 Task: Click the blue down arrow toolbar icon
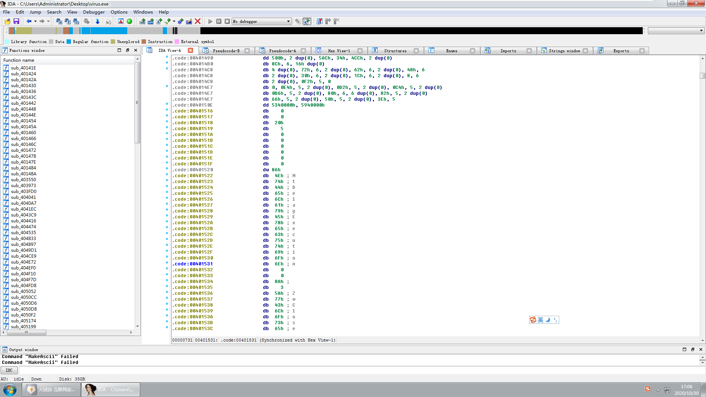[x=97, y=21]
